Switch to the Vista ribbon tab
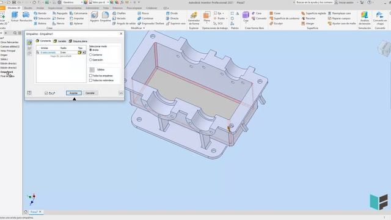This screenshot has height=220, width=391. pyautogui.click(x=106, y=8)
